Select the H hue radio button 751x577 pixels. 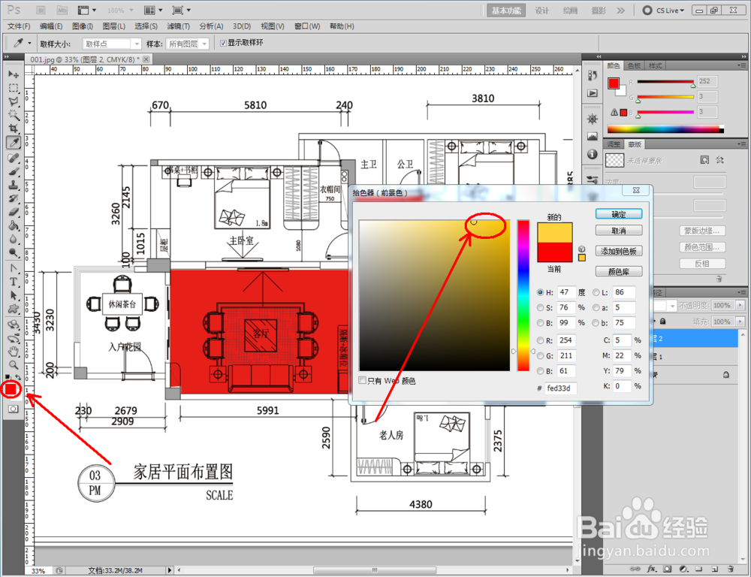click(540, 292)
